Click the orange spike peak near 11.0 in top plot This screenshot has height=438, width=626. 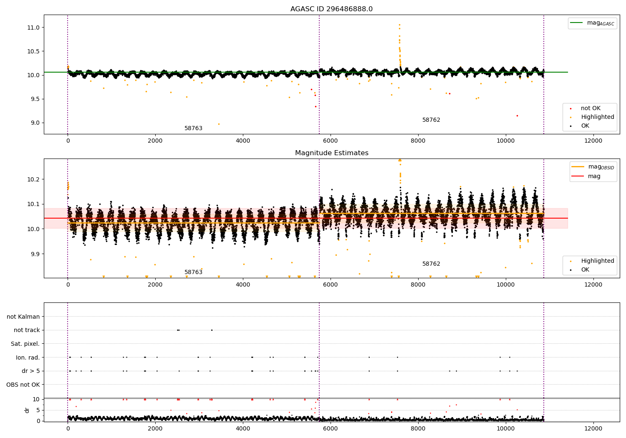399,25
